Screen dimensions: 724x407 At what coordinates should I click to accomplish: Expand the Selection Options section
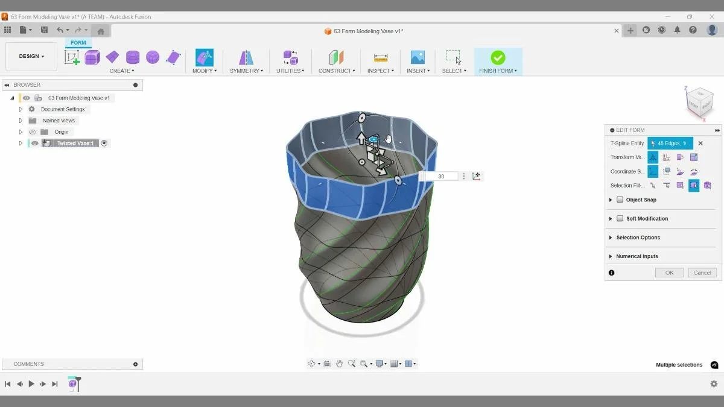click(611, 237)
